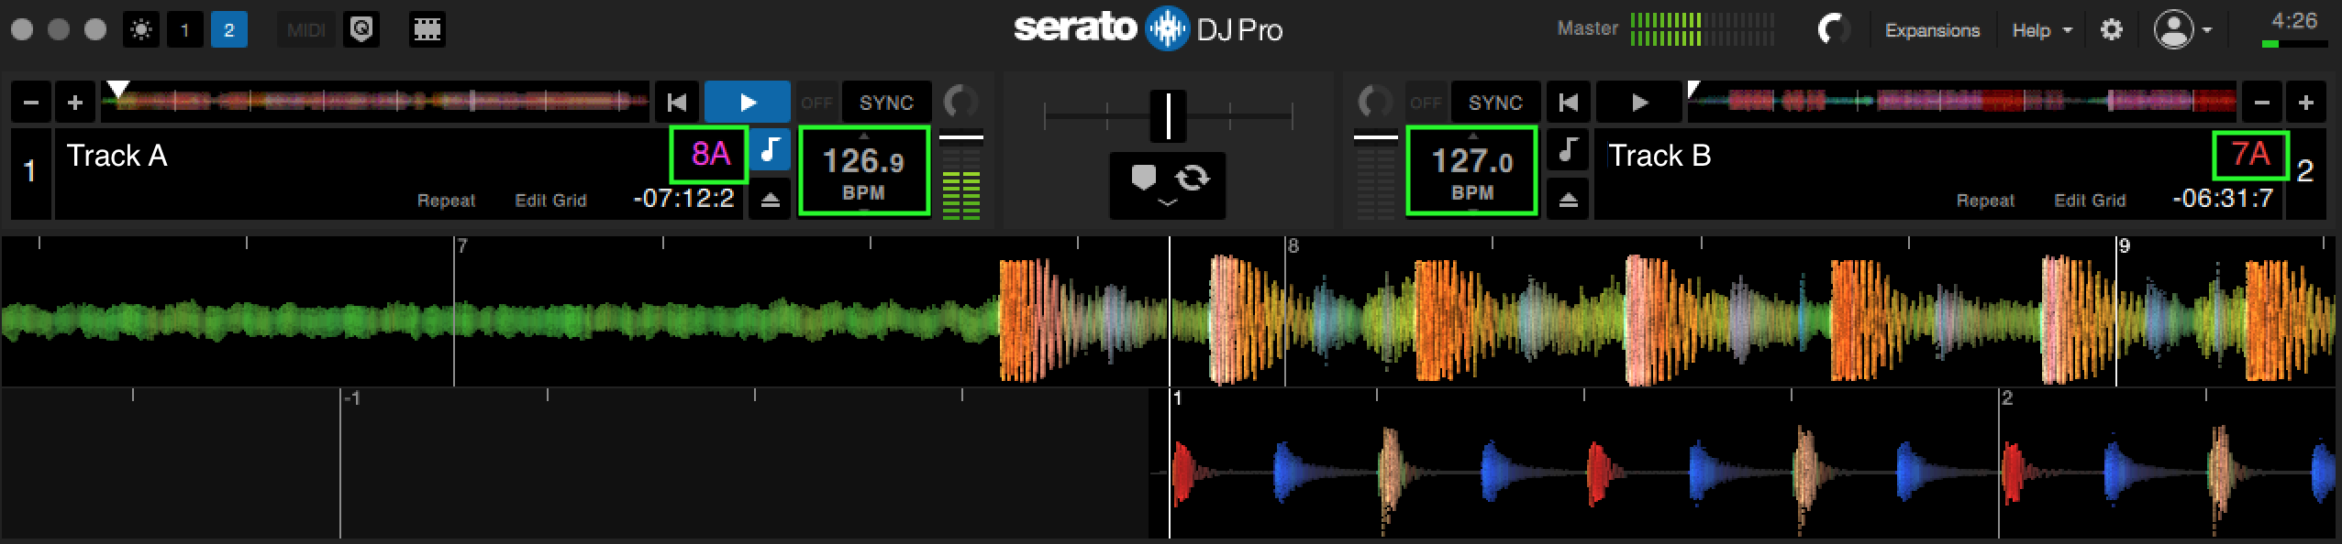Enable SYNC on deck 1
The image size is (2342, 544).
click(886, 103)
